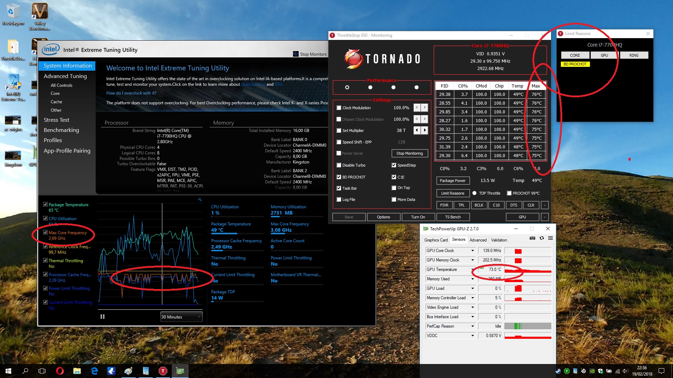Switch to the Graphics Card tab in GPU-Z
The image size is (673, 378).
(x=436, y=240)
